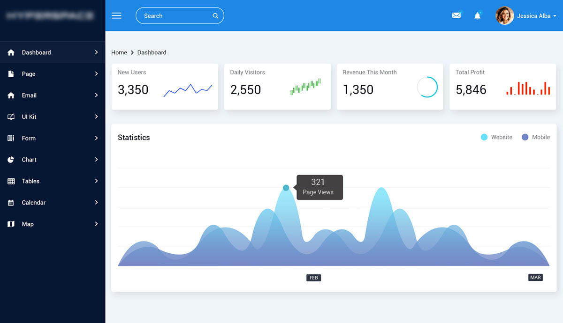Click the FEB axis marker
Viewport: 563px width, 323px height.
[x=314, y=278]
